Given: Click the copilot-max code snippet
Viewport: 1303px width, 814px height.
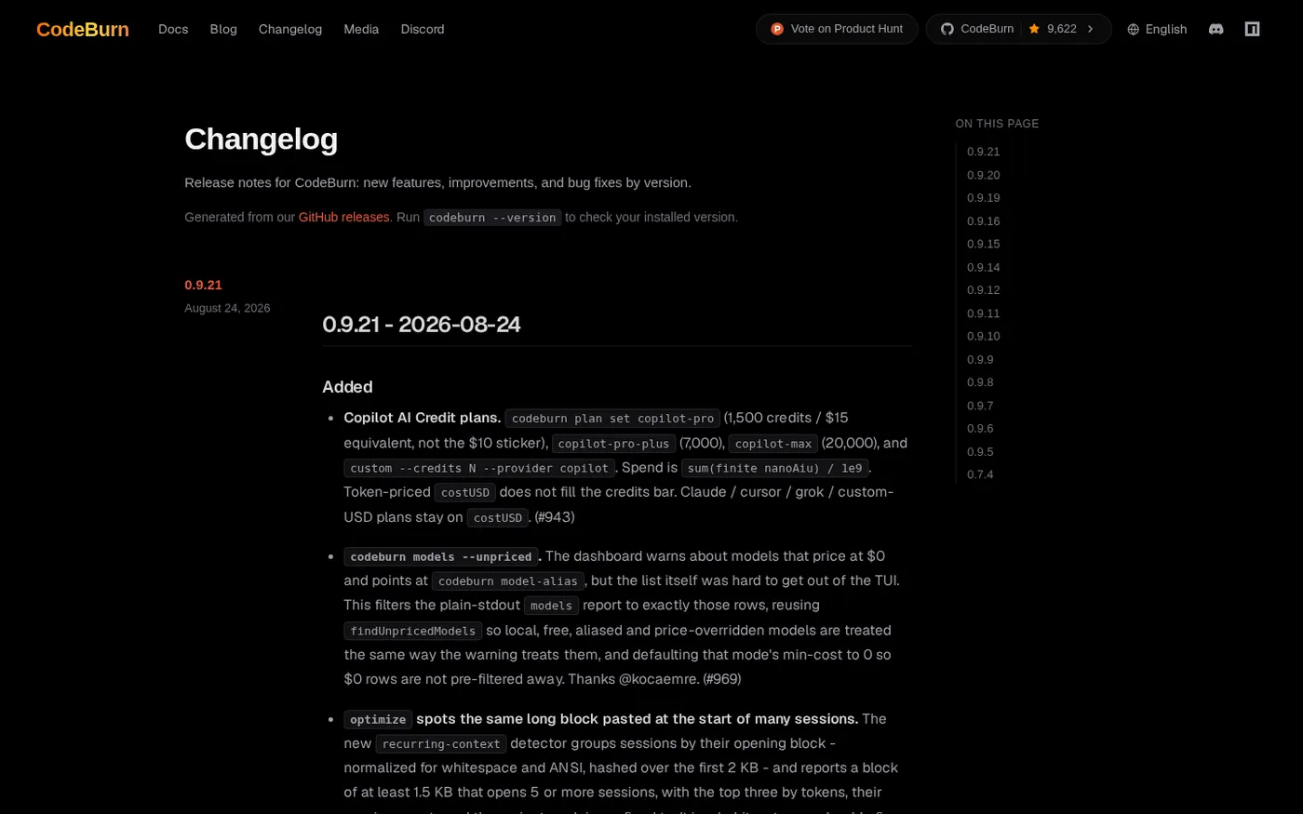Looking at the screenshot, I should click(x=772, y=444).
